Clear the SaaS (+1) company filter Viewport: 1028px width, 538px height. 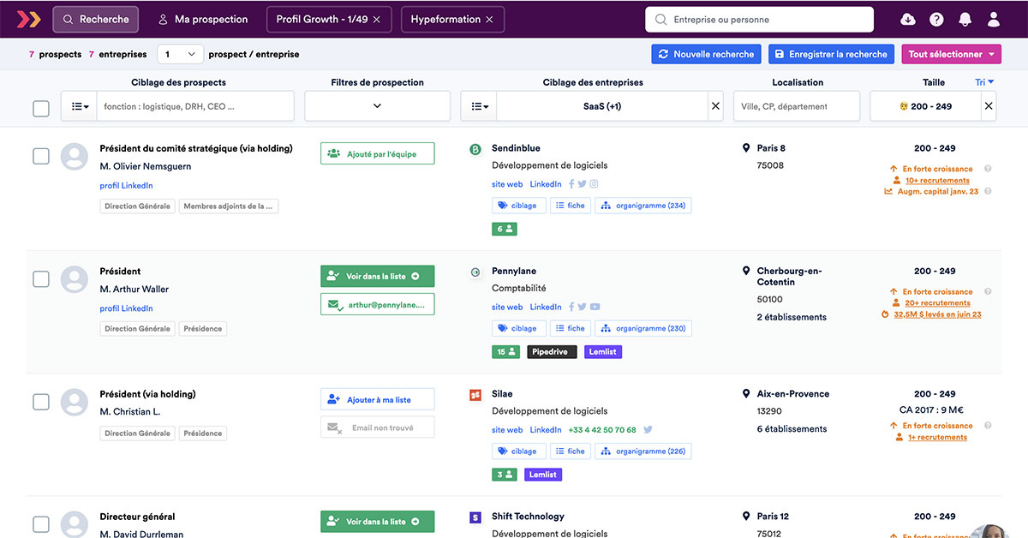click(715, 106)
